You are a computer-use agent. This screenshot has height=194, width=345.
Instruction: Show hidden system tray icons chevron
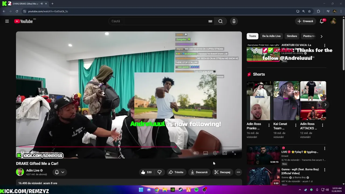pos(300,190)
